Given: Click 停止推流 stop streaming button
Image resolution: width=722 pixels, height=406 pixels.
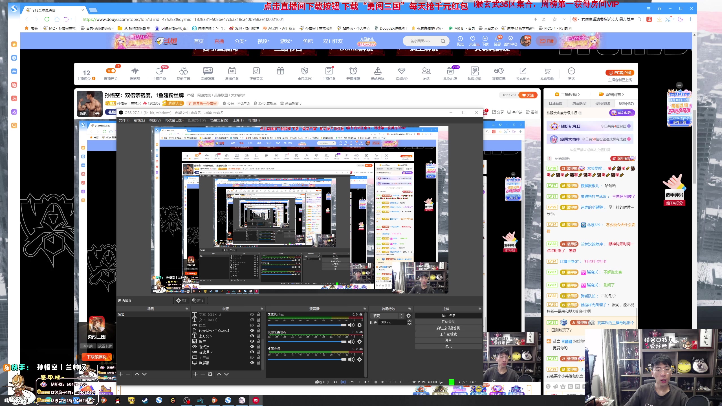Looking at the screenshot, I should pyautogui.click(x=448, y=315).
